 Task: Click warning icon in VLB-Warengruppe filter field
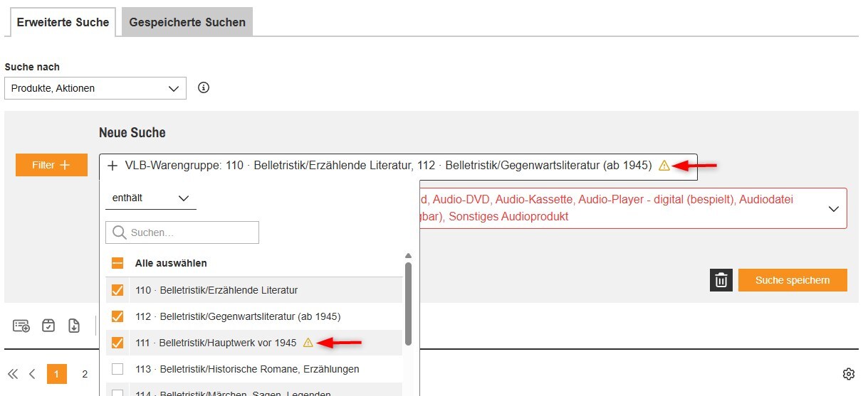point(664,166)
